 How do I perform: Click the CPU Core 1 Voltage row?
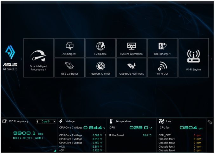tap(81, 135)
